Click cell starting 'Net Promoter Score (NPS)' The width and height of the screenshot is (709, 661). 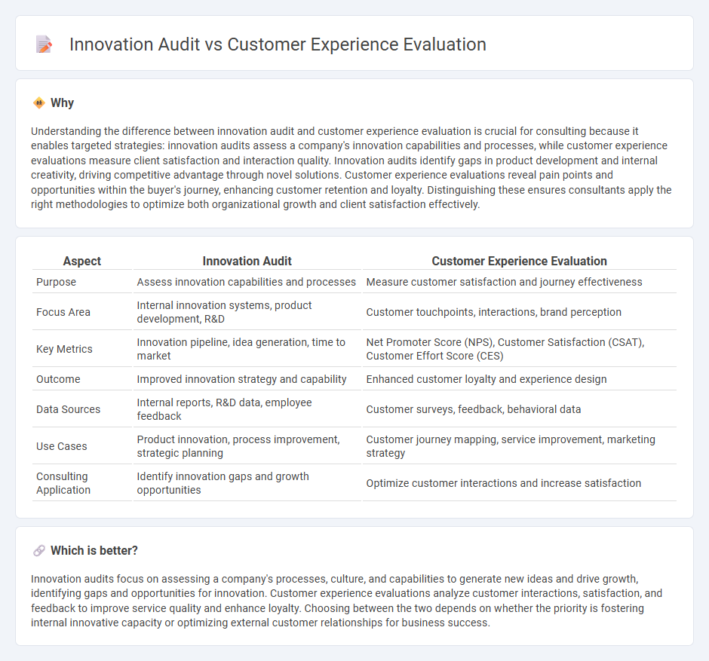[x=519, y=349]
